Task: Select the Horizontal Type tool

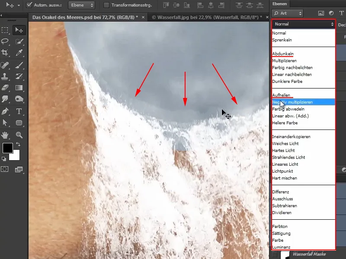Action: point(19,111)
